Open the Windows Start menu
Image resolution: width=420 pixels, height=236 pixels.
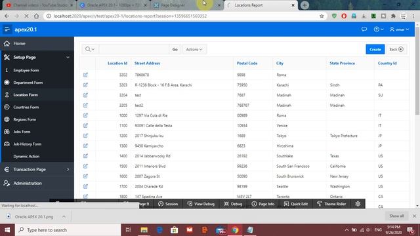(x=7, y=230)
